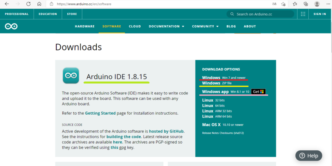Download Windows Win 7 and newer installer
This screenshot has width=332, height=166.
[x=224, y=77]
